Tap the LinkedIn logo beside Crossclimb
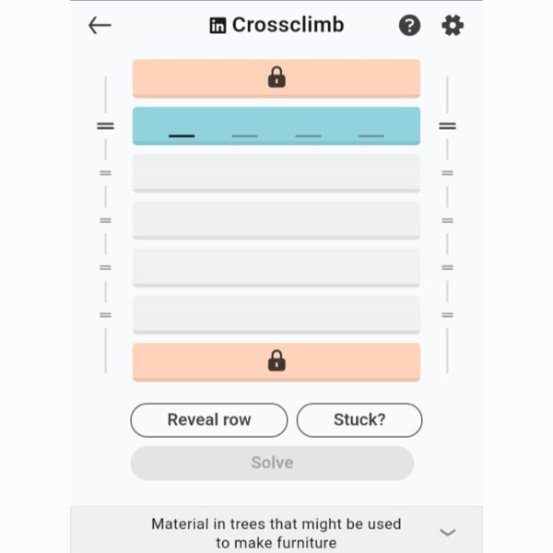553x553 pixels. coord(218,26)
